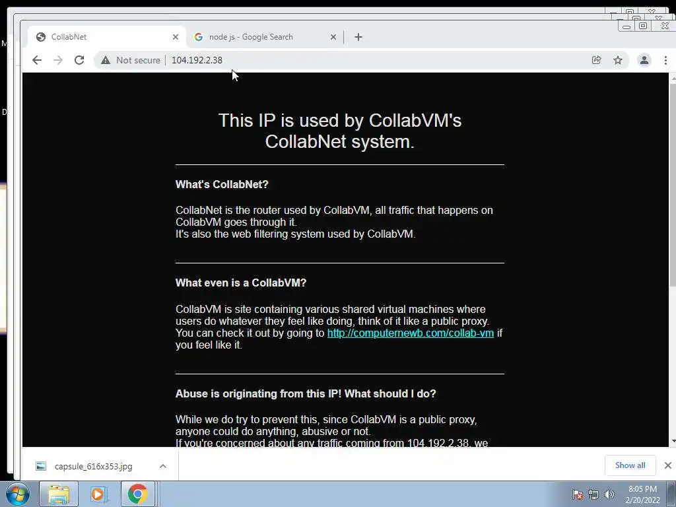
Task: Click the Chrome taskbar icon
Action: [137, 494]
